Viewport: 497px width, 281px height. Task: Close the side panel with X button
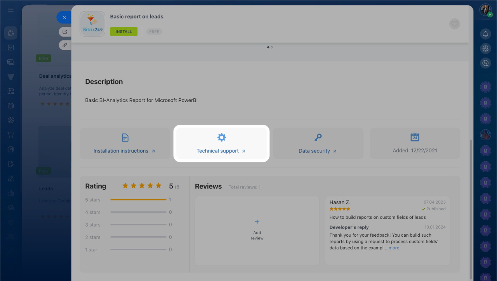64,17
